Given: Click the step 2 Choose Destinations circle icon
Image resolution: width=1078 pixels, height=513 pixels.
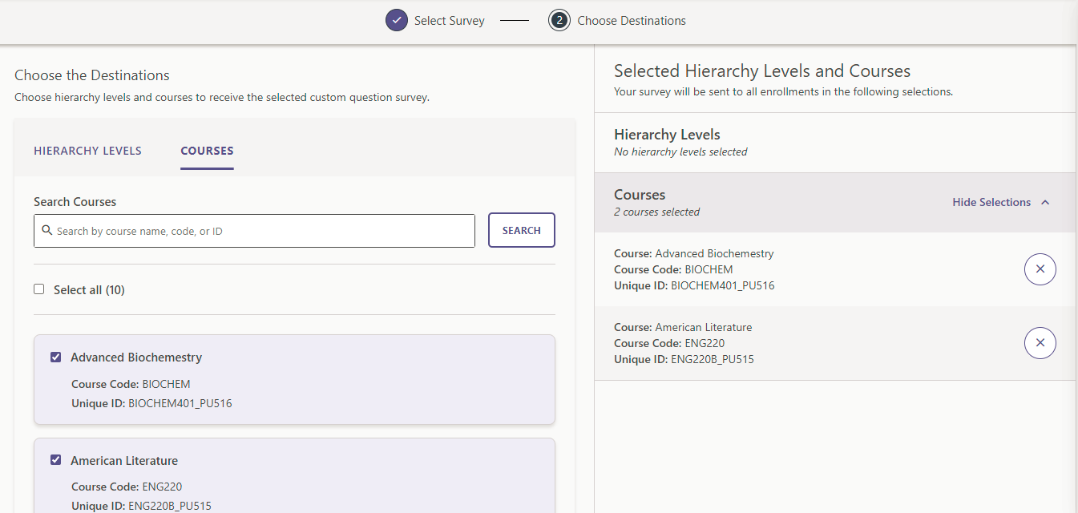Looking at the screenshot, I should pos(559,20).
